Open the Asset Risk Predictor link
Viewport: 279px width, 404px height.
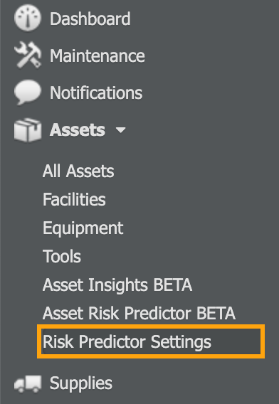point(117,313)
